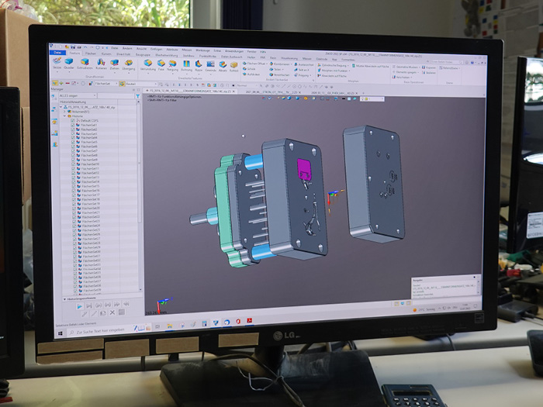This screenshot has height=407, width=543.
Task: Click the Vereinfachen command
Action: (279, 74)
